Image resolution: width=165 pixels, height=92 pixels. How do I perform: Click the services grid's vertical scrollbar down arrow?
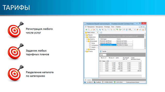[145, 48]
